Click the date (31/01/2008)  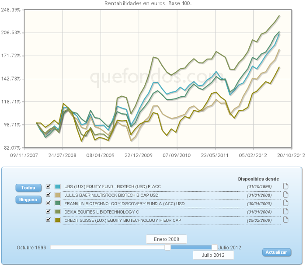(x=259, y=195)
